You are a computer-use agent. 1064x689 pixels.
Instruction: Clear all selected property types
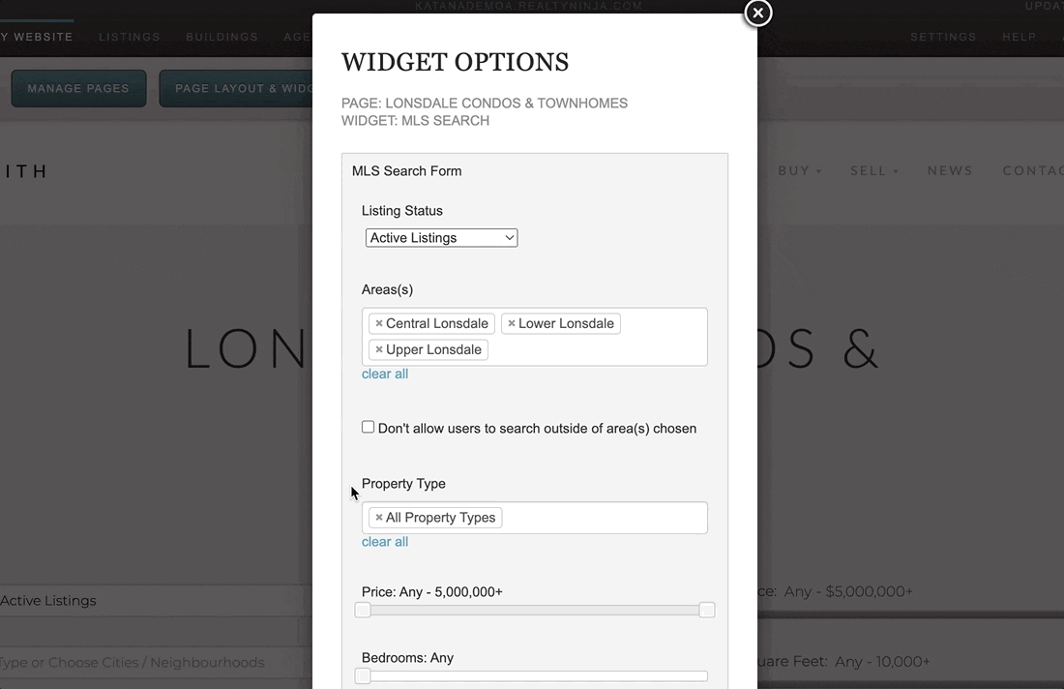(x=385, y=542)
